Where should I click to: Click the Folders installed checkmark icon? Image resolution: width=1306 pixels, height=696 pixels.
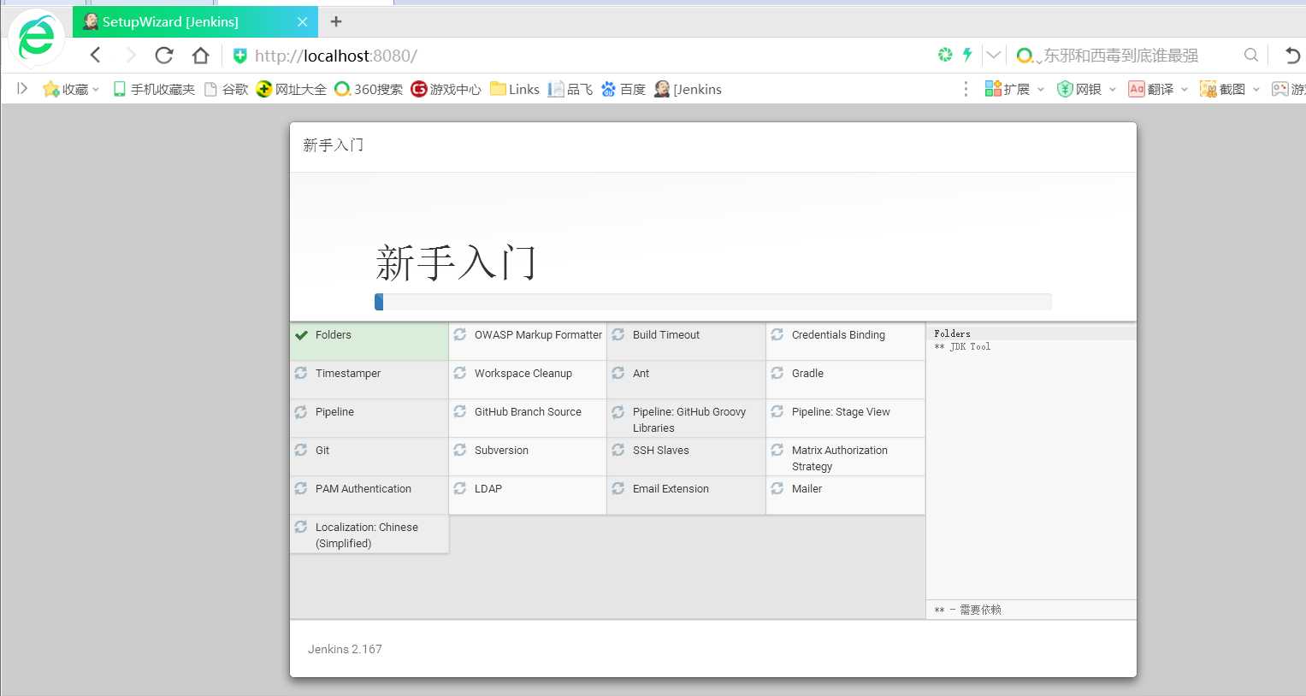(x=301, y=335)
